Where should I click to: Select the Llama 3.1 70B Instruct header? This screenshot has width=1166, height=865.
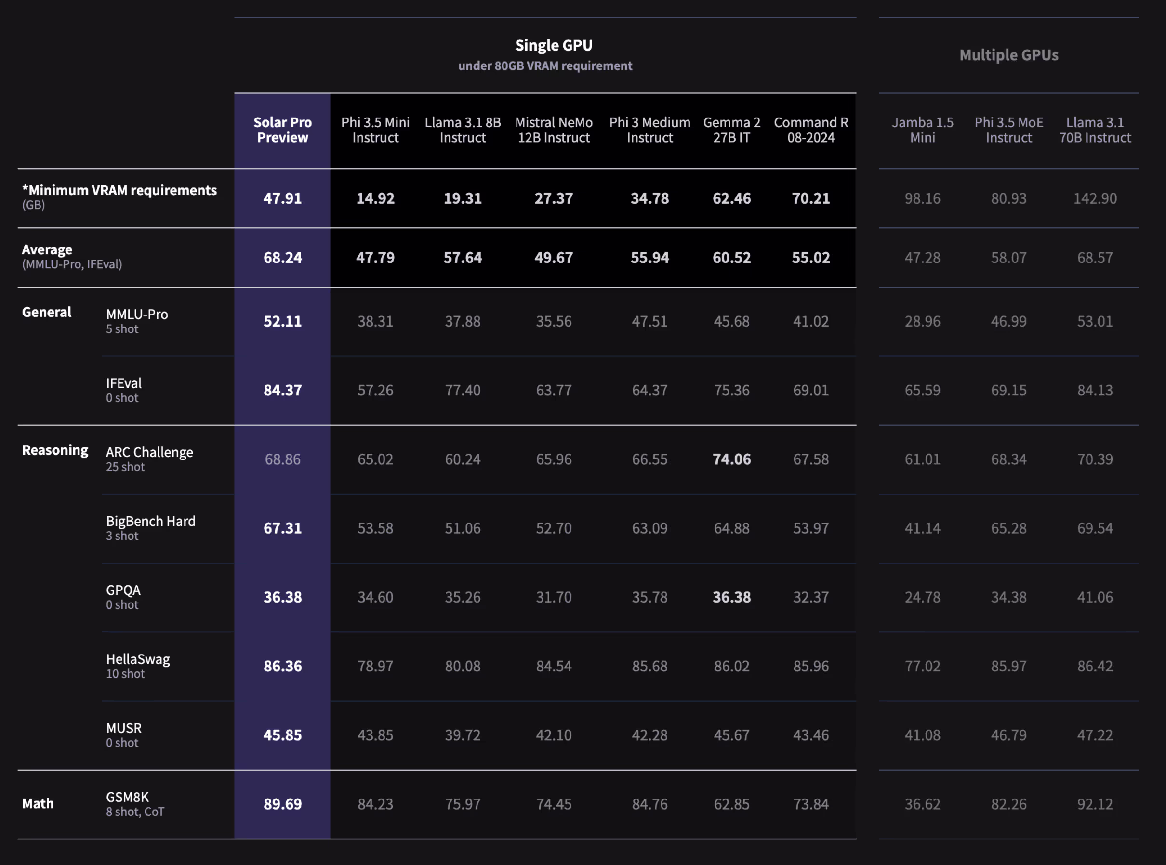(1095, 130)
